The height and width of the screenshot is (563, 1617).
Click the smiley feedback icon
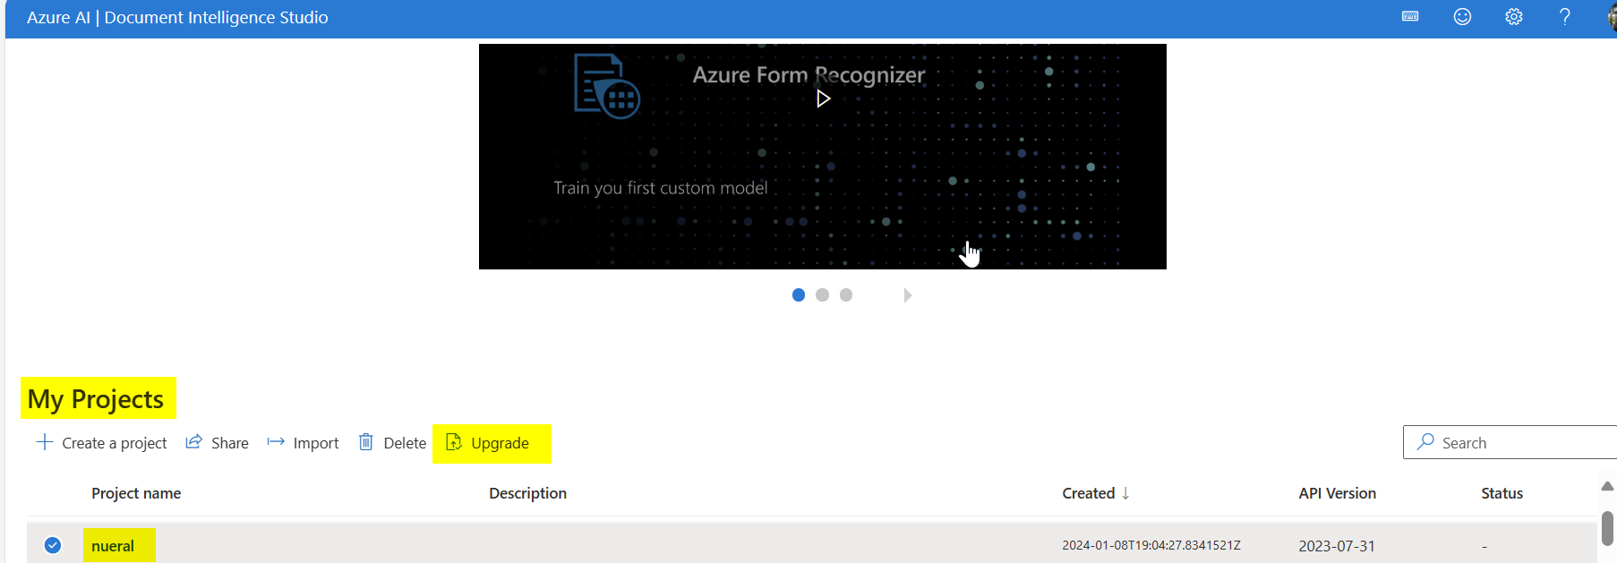[x=1462, y=17]
